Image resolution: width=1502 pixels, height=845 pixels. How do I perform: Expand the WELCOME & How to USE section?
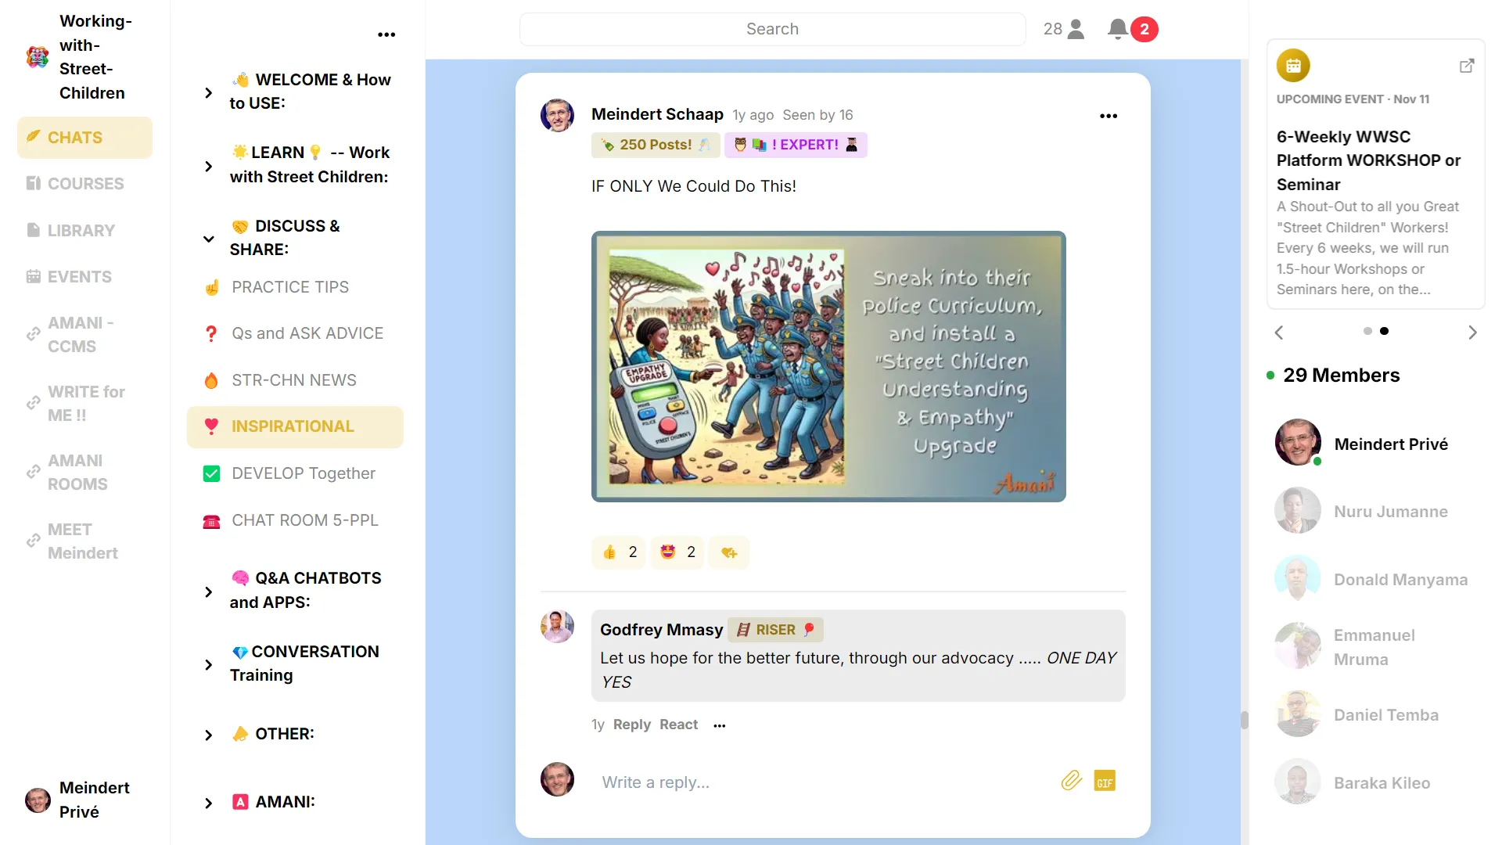click(x=208, y=92)
